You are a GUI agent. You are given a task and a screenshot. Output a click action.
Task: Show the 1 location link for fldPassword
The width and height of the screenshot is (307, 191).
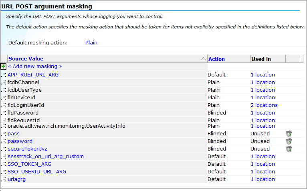click(x=263, y=113)
